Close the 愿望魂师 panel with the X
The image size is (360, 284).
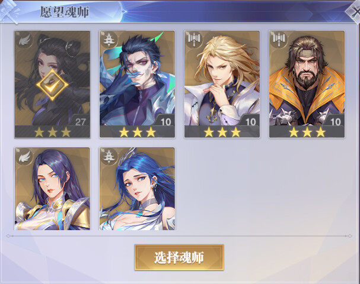click(353, 12)
